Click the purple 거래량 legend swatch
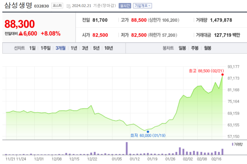247x164 pixels. 233,144
